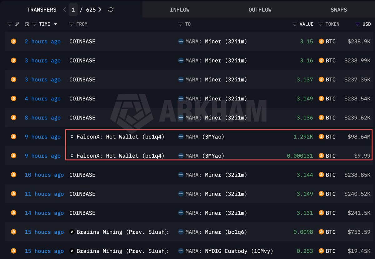Edit the page number field showing 1
This screenshot has height=259, width=375.
[x=73, y=10]
